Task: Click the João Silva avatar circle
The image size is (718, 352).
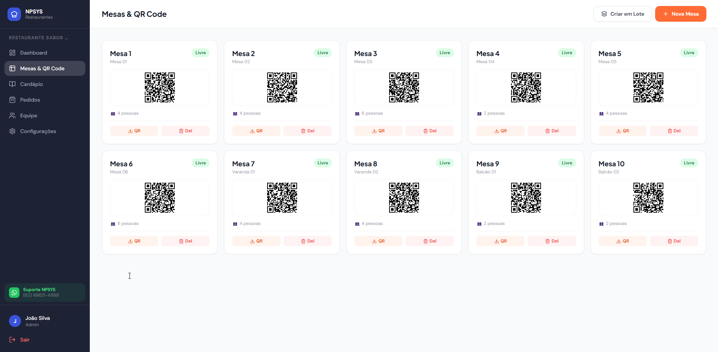Action: coord(15,321)
